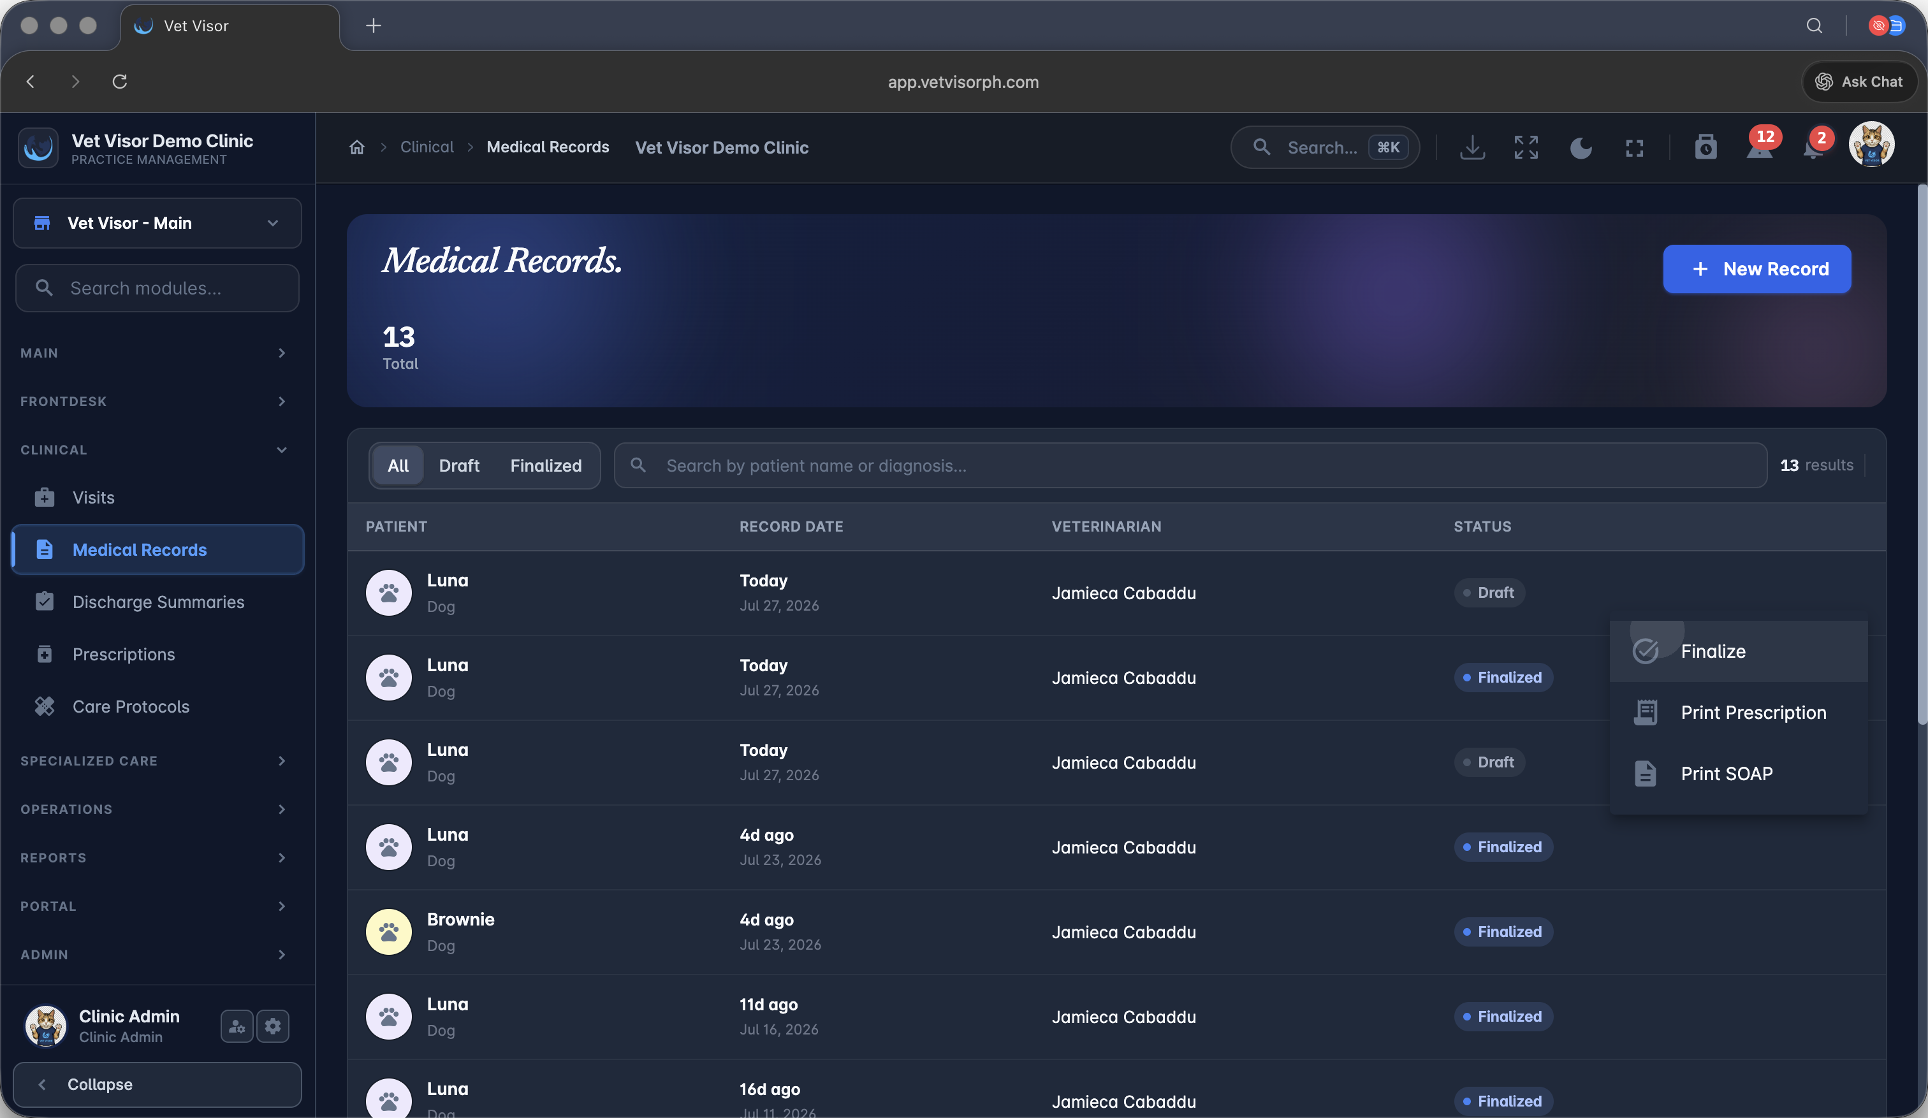Select Medical Records in the sidebar

click(157, 549)
